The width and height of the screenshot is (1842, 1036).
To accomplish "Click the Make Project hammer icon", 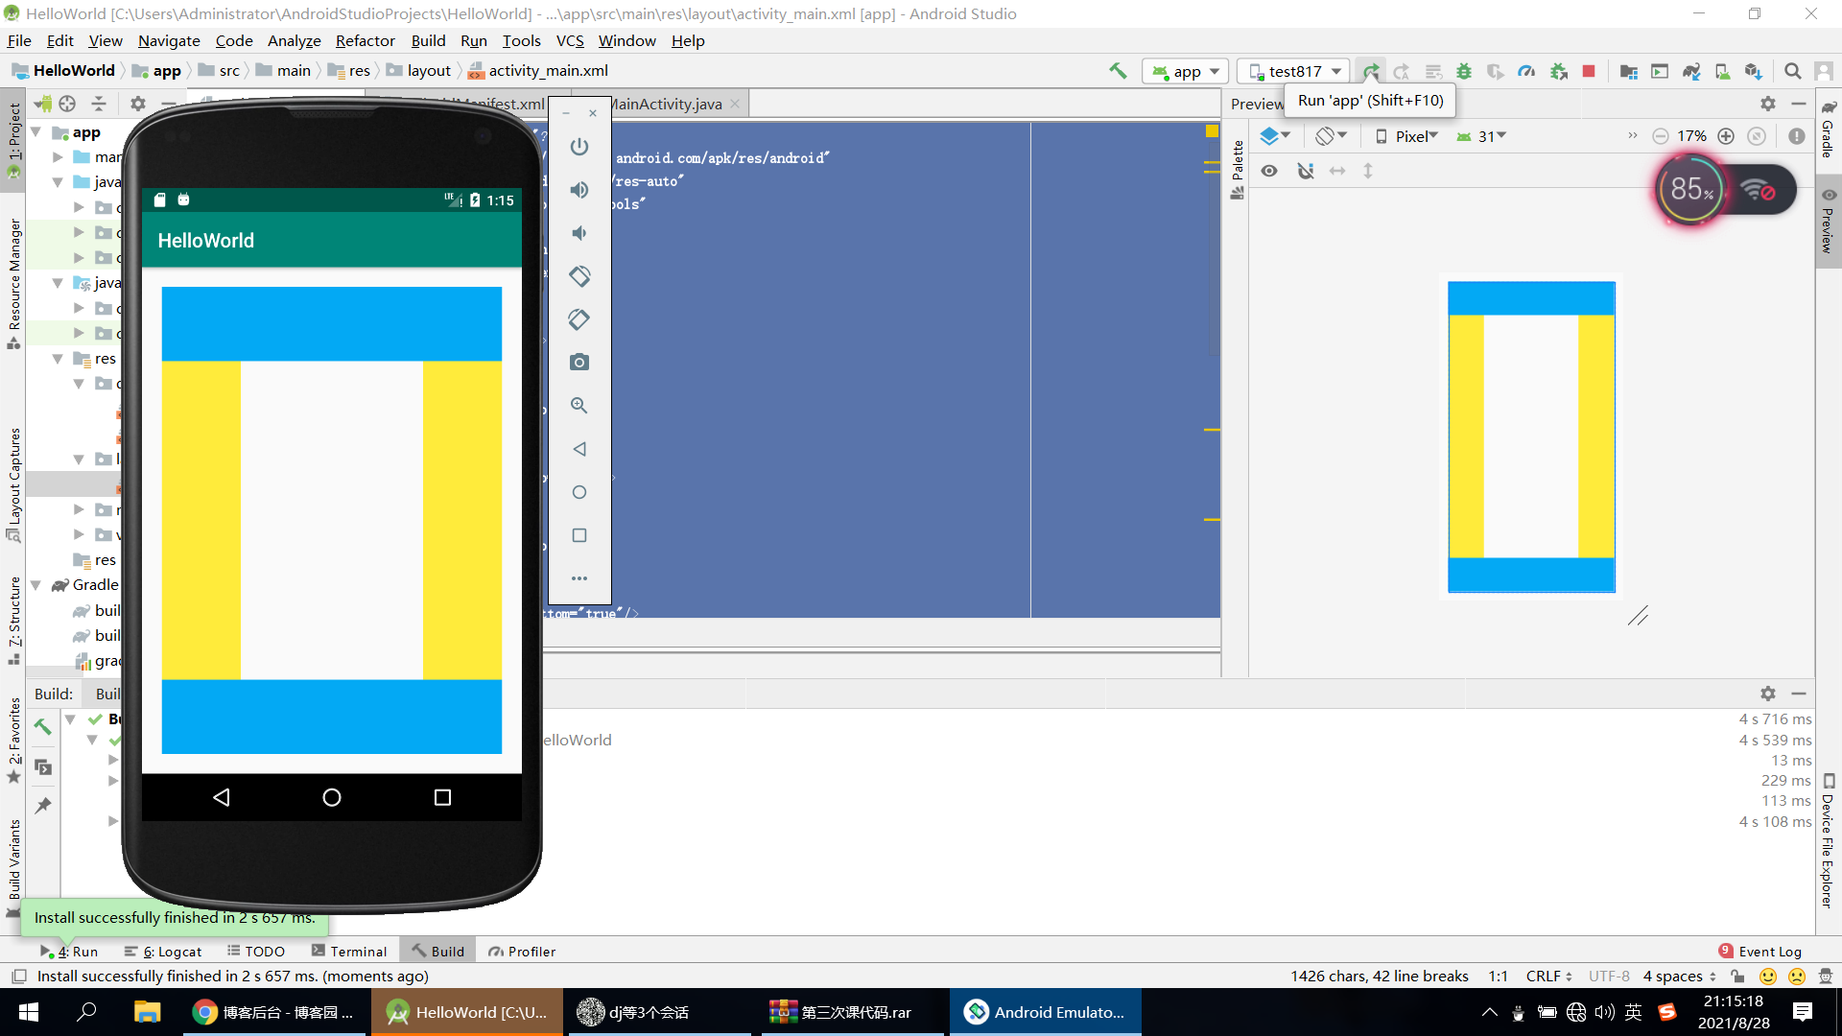I will [1118, 71].
